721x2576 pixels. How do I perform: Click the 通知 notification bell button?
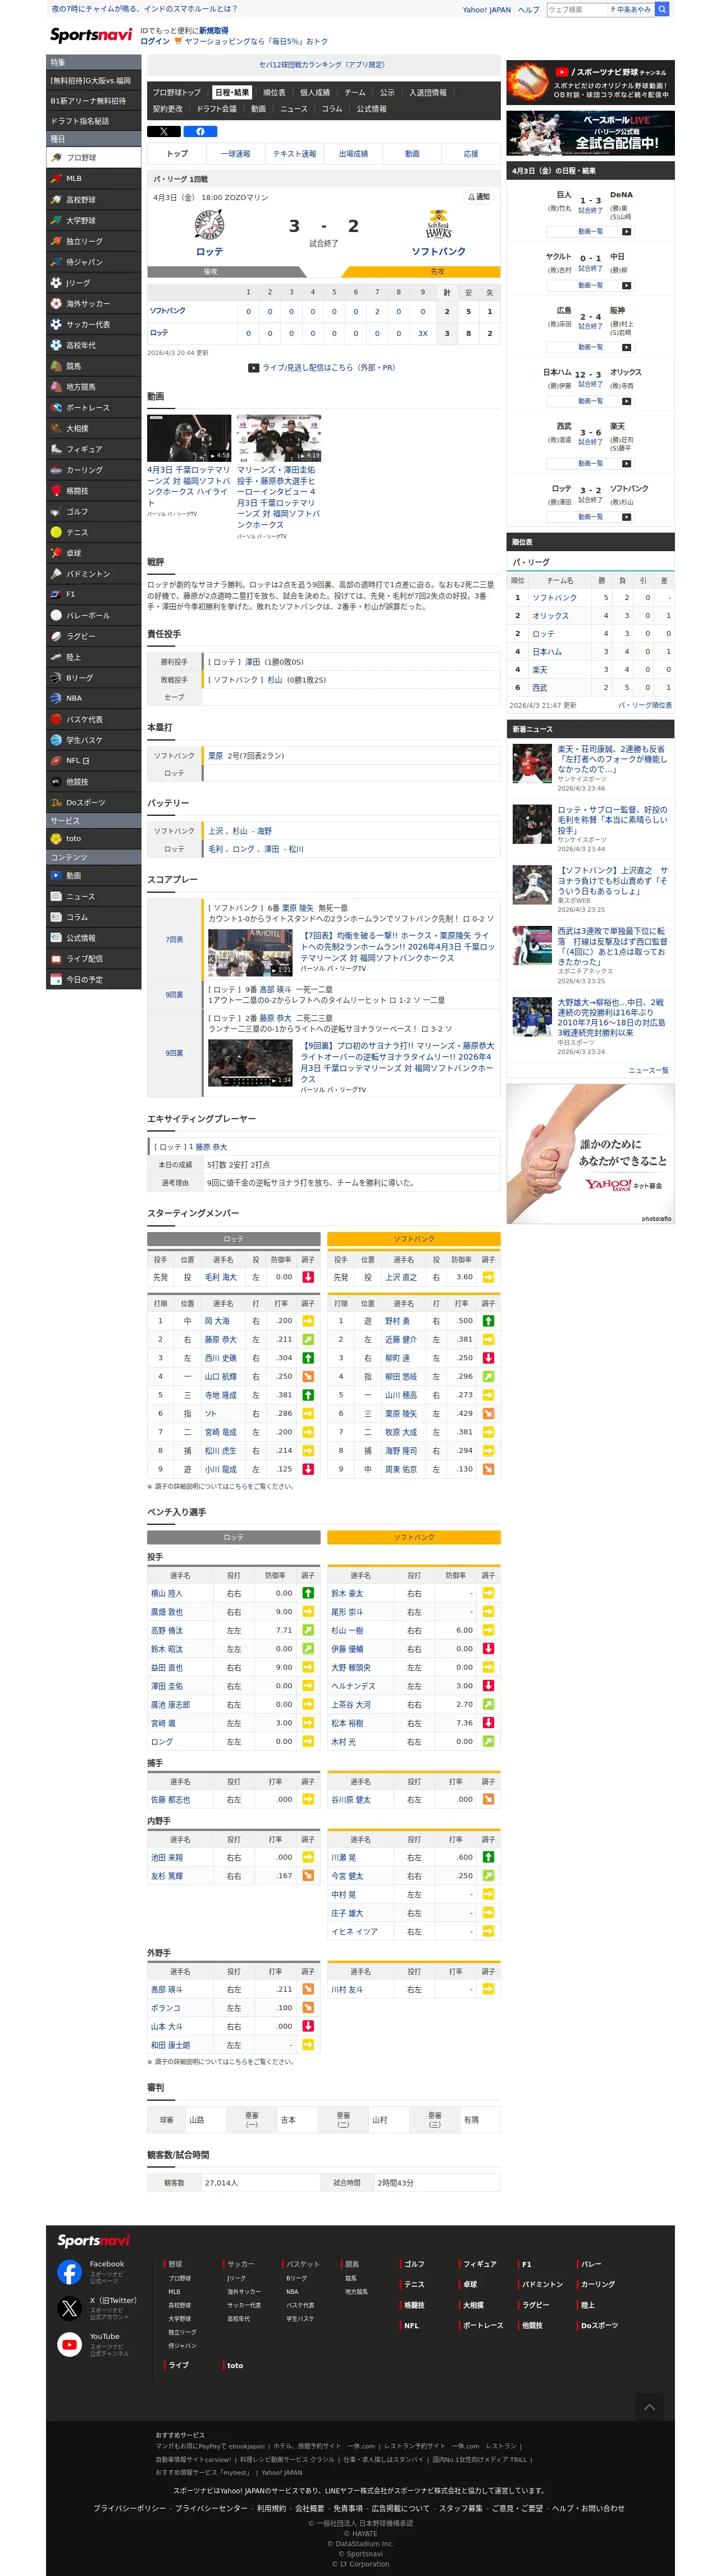479,197
